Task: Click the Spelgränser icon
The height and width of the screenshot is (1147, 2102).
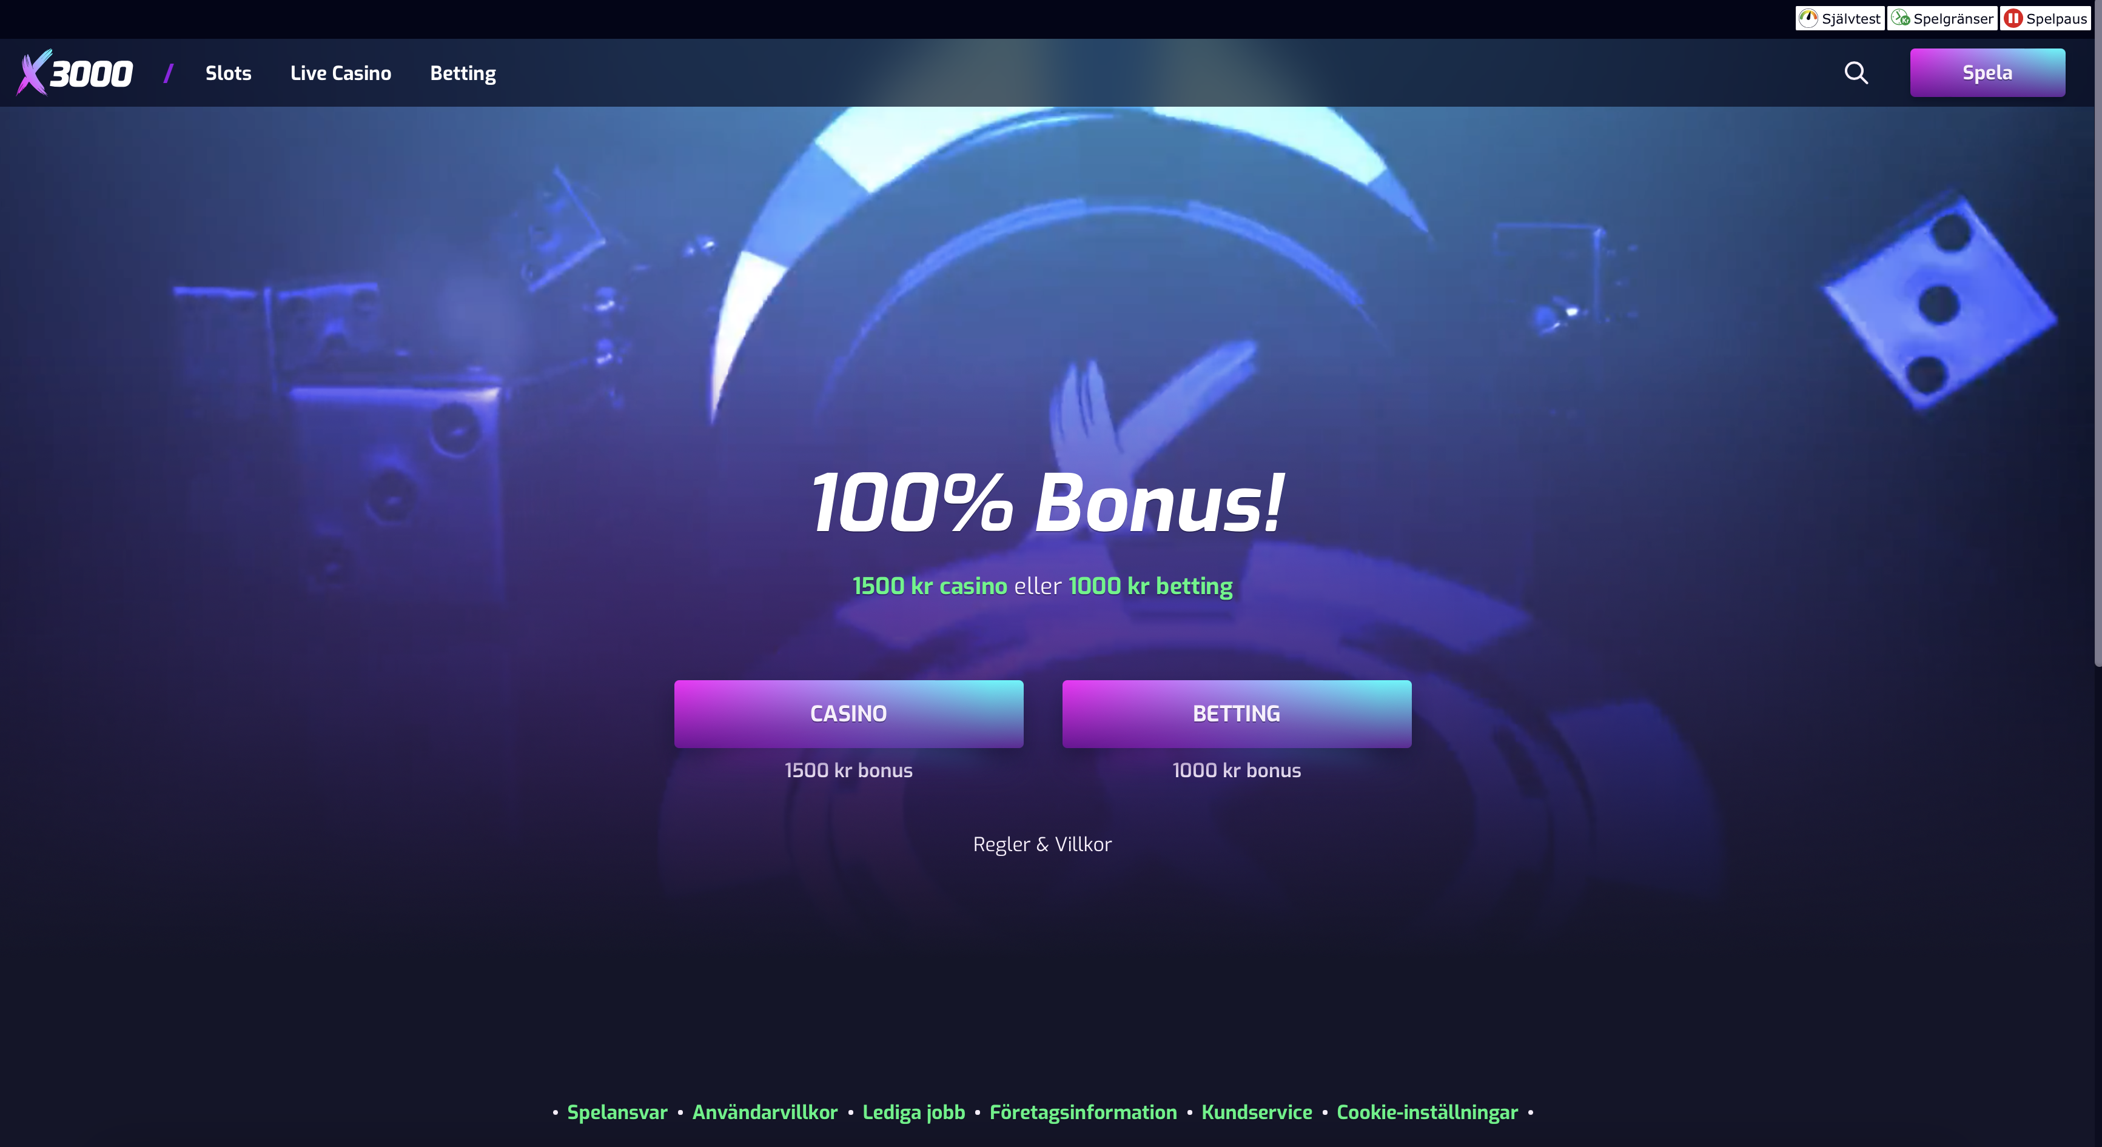Action: tap(1901, 18)
